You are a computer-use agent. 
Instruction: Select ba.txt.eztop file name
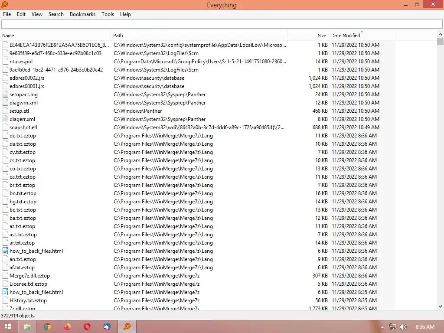click(x=23, y=218)
